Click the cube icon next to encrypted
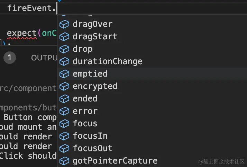Image resolution: width=247 pixels, height=167 pixels. (64, 86)
